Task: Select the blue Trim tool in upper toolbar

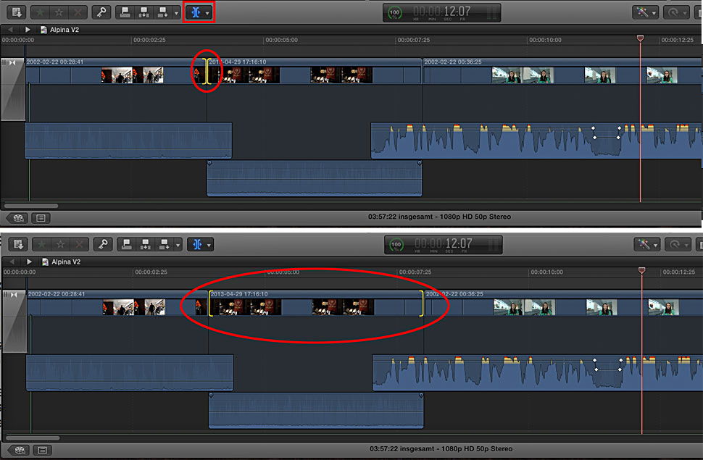Action: point(196,12)
